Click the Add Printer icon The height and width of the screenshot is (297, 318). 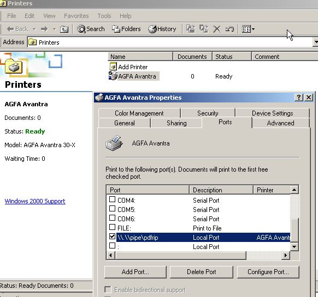coord(113,66)
